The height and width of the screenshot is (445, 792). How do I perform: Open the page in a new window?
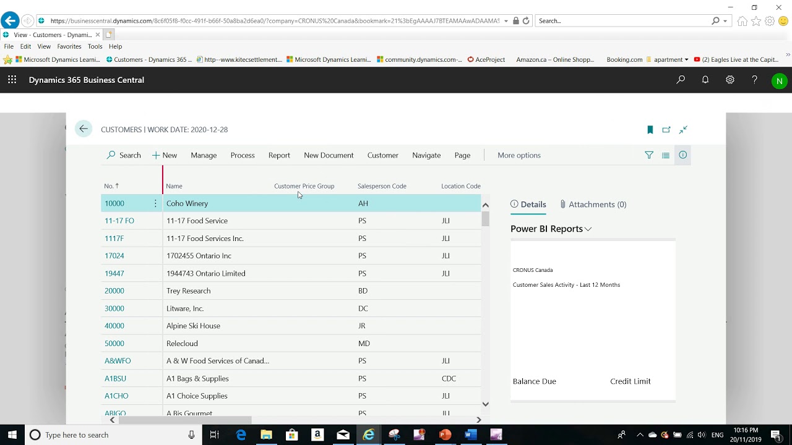coord(666,130)
